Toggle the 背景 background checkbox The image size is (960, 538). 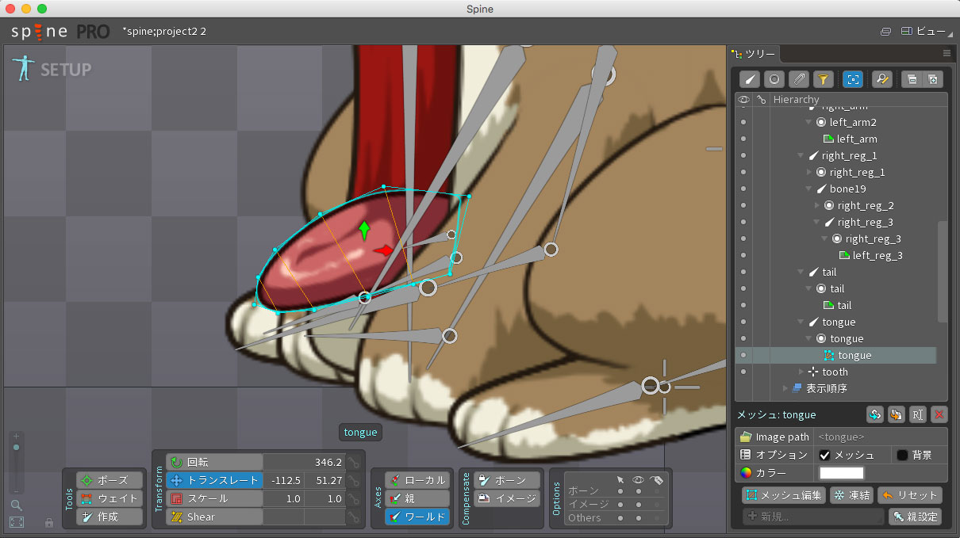coord(902,455)
